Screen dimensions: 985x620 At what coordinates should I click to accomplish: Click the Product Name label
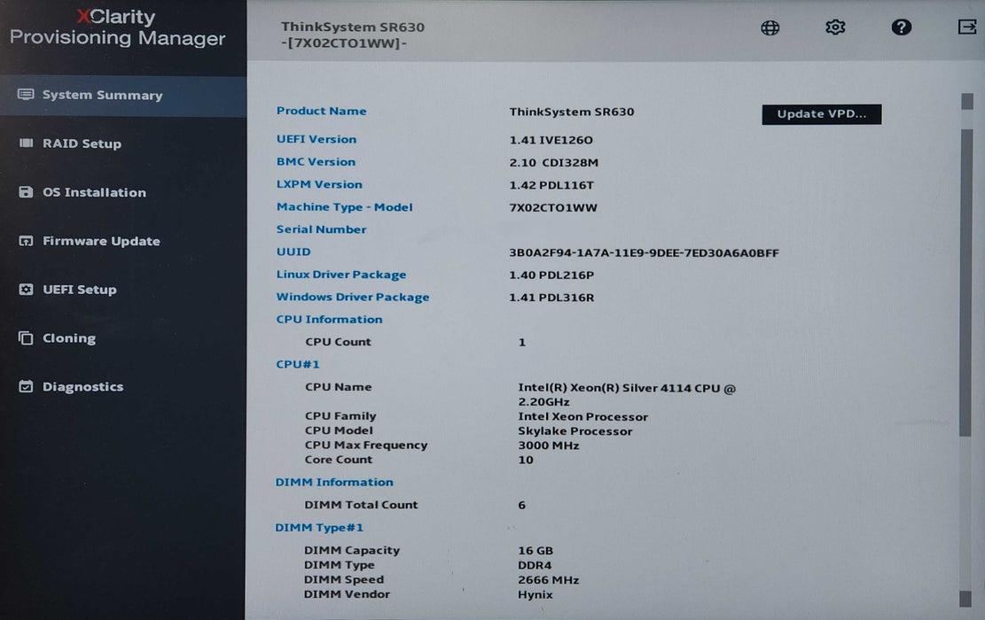321,111
